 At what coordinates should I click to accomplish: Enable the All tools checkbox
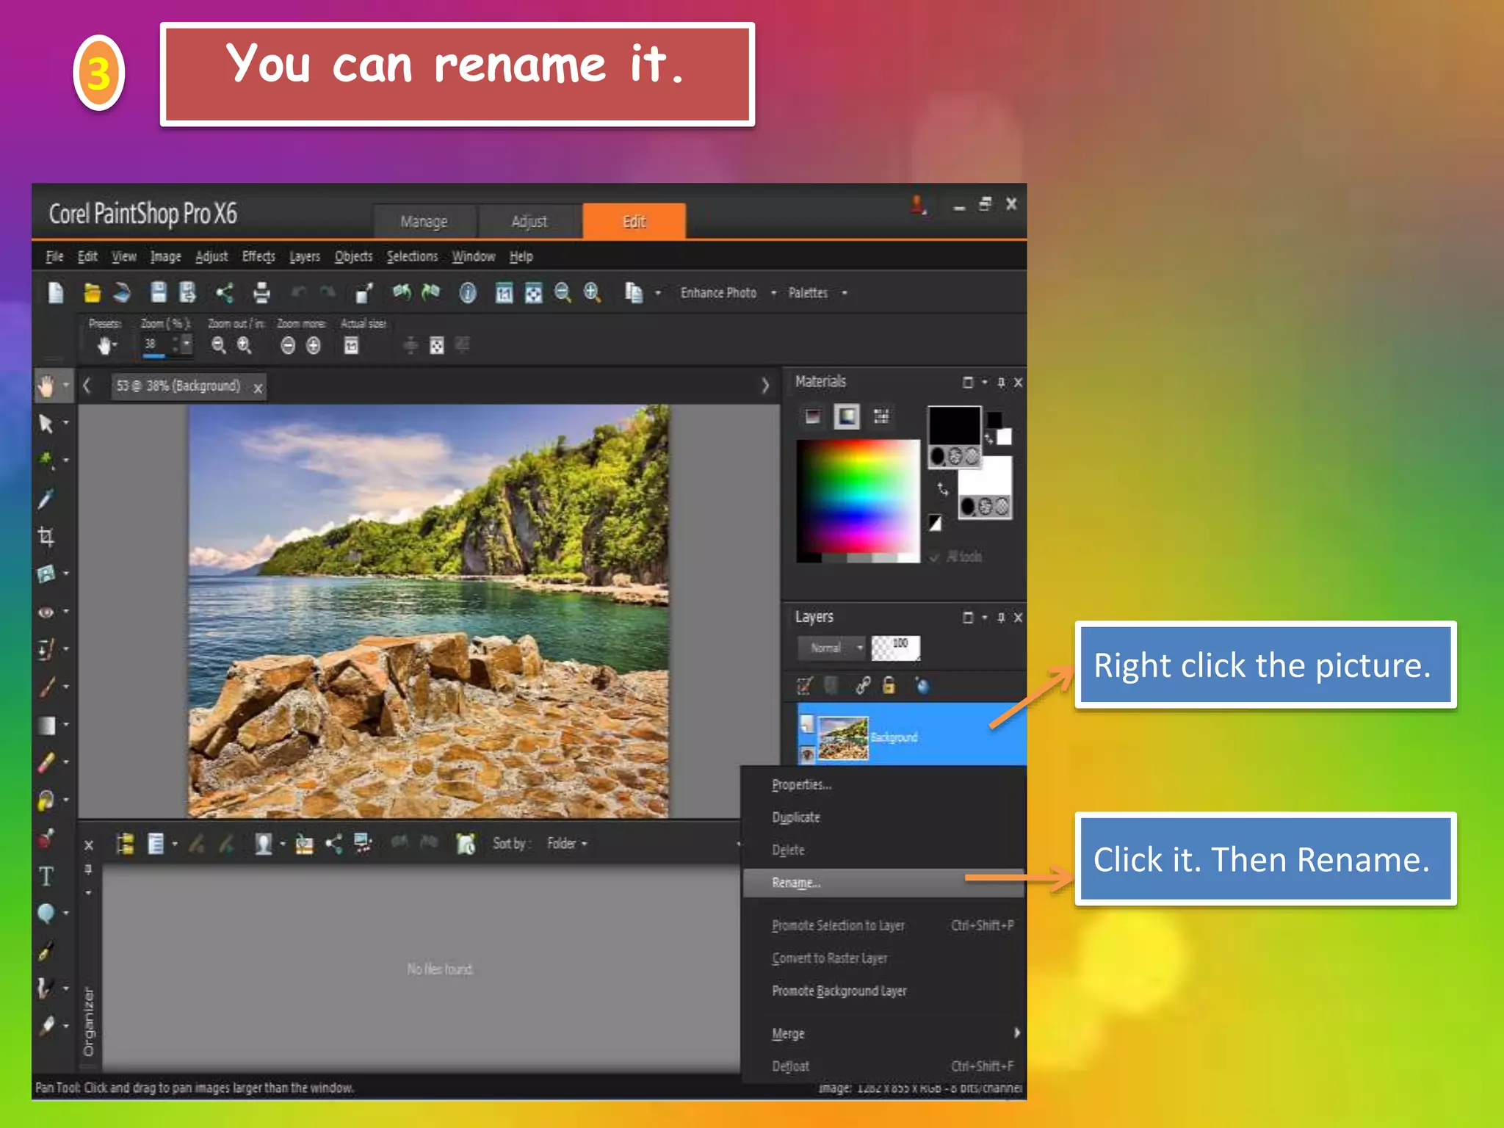935,557
